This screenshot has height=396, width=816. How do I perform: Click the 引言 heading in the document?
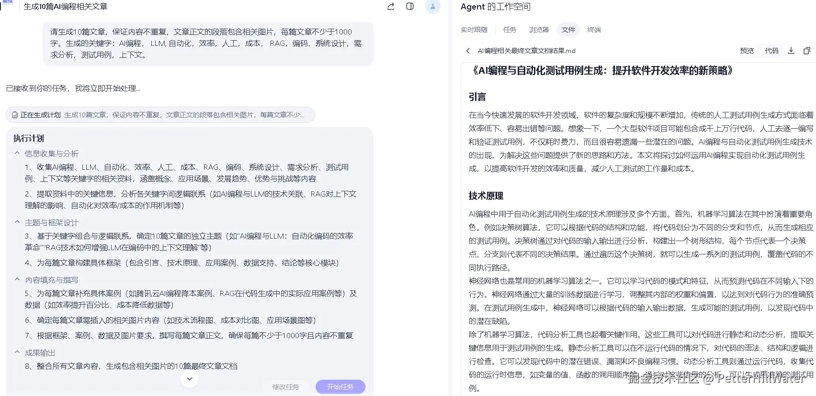477,97
